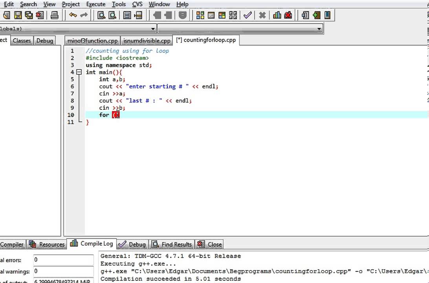Click the Open file toolbar icon
Viewport: 429px width, 283px height.
7,15
